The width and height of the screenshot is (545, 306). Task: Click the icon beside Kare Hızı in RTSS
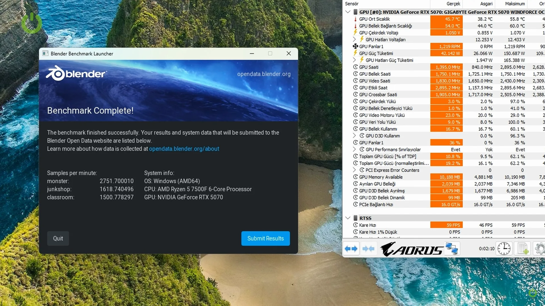[x=355, y=225]
